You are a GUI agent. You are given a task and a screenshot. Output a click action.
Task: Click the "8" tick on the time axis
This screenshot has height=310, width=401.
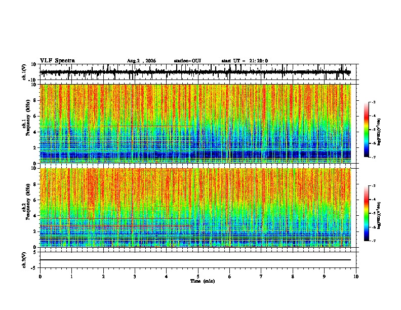coord(293,277)
